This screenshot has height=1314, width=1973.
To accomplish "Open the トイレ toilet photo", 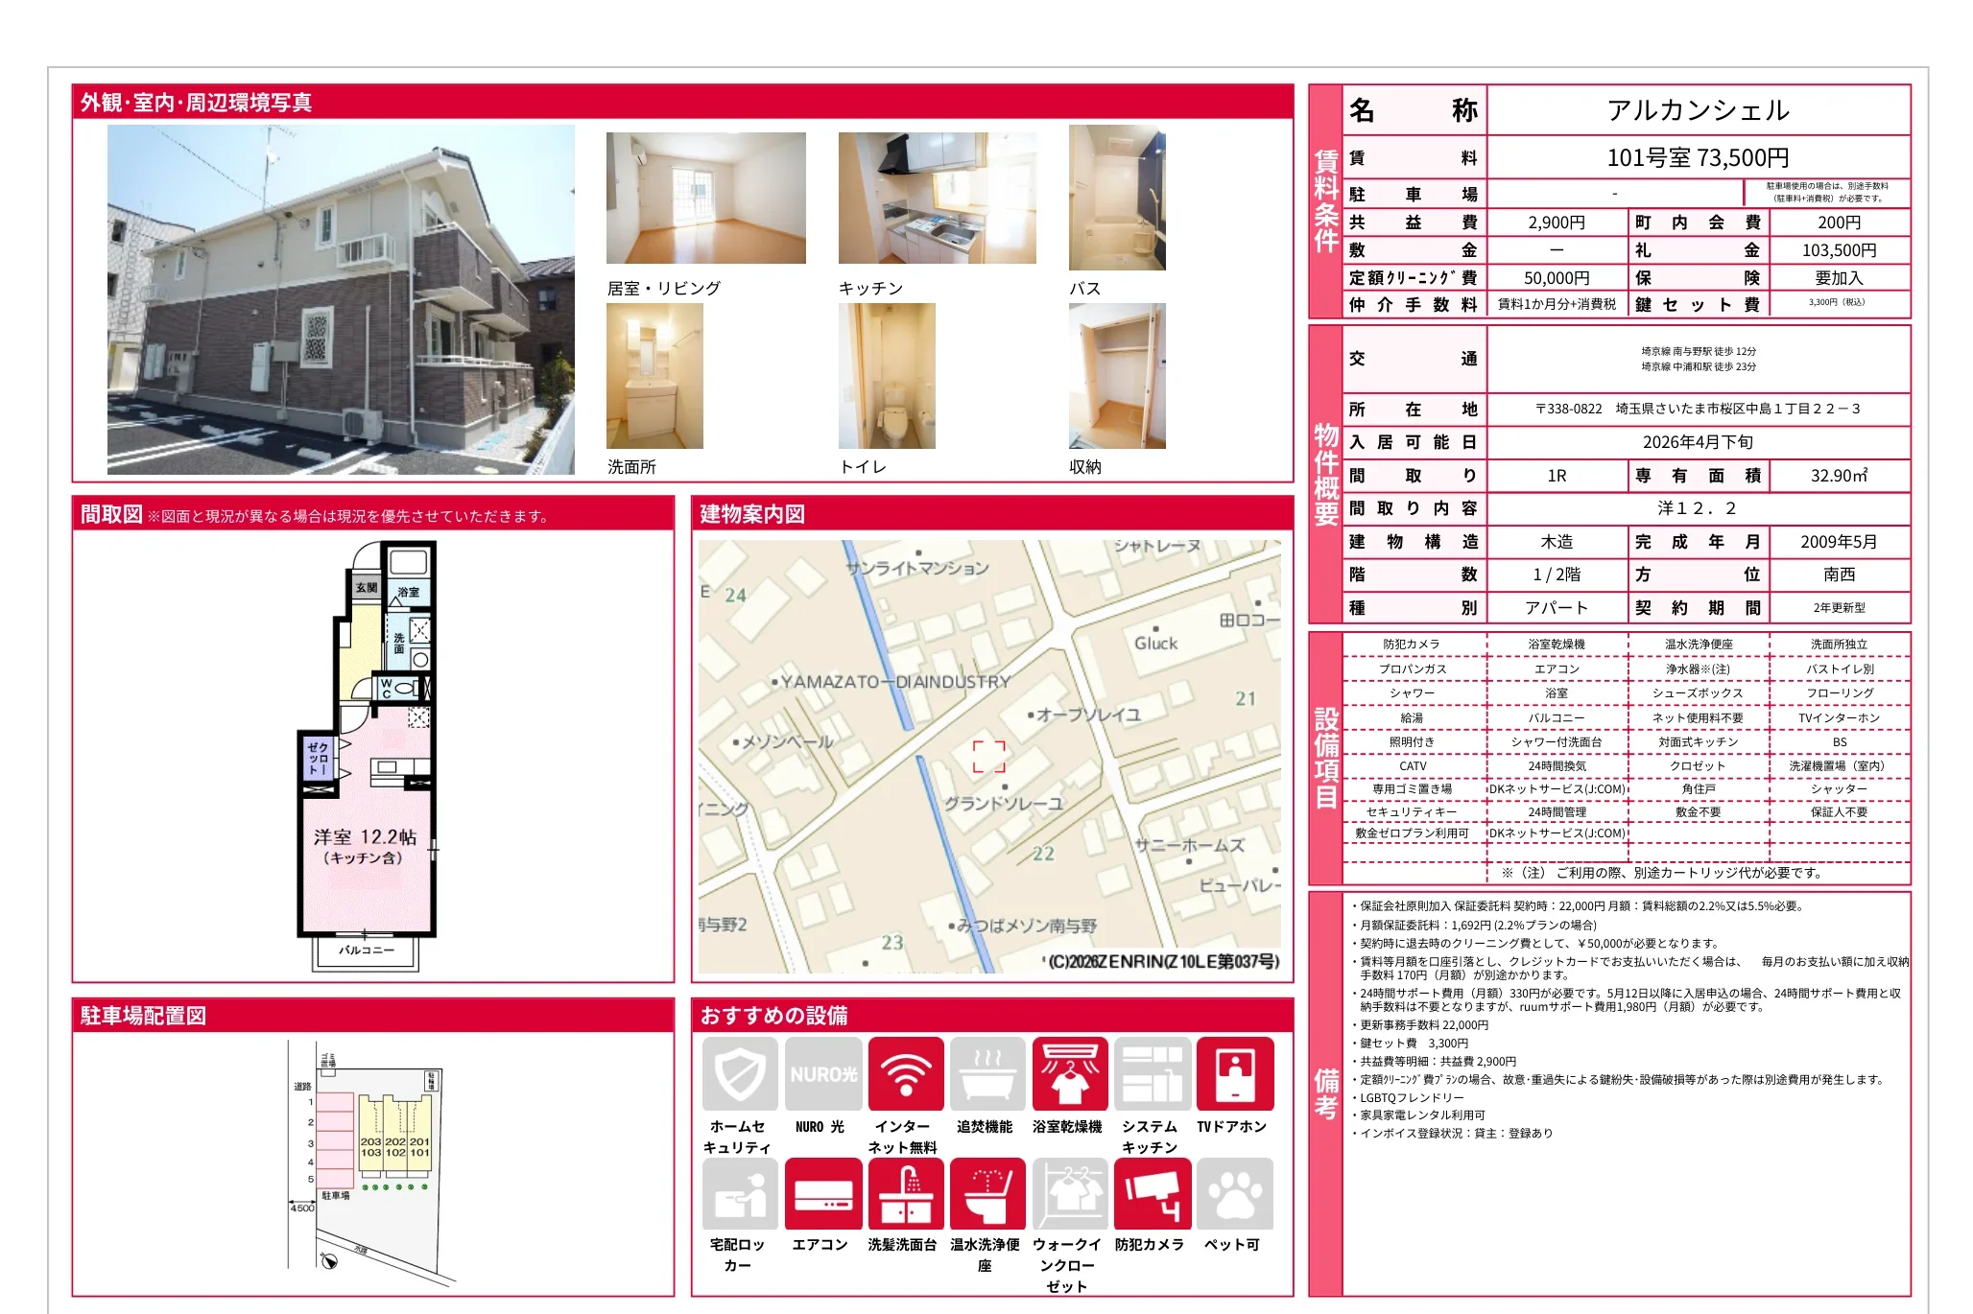I will 886,376.
